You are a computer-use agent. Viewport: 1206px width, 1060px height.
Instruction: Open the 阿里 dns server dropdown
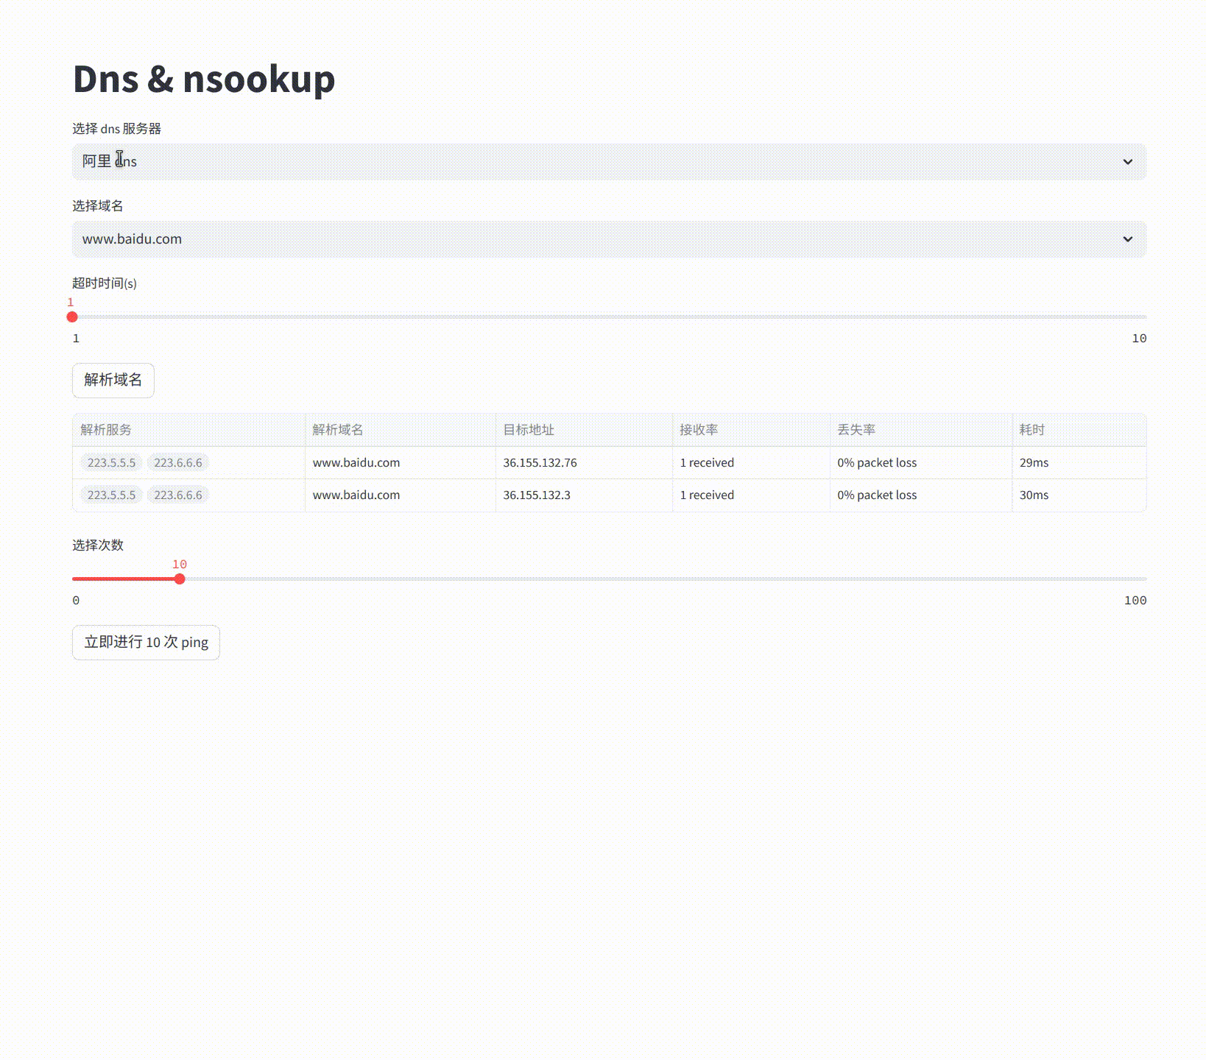[x=609, y=162]
